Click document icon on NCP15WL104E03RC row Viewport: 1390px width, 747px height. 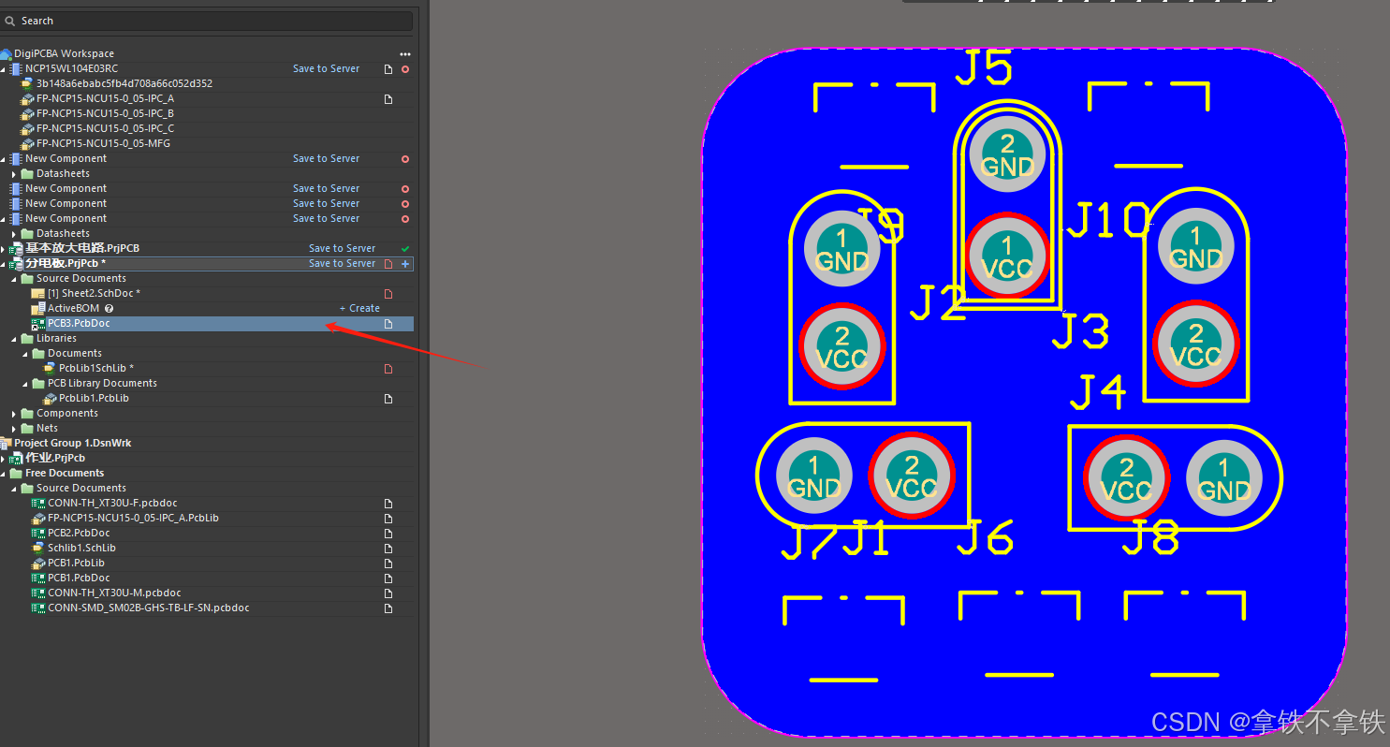(x=388, y=69)
